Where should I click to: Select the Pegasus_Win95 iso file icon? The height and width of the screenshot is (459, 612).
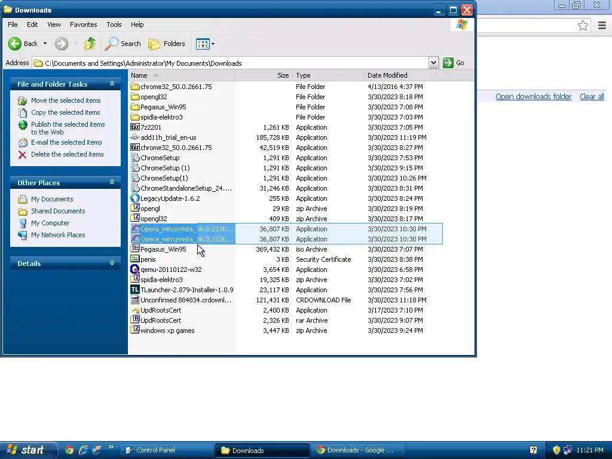tap(135, 249)
